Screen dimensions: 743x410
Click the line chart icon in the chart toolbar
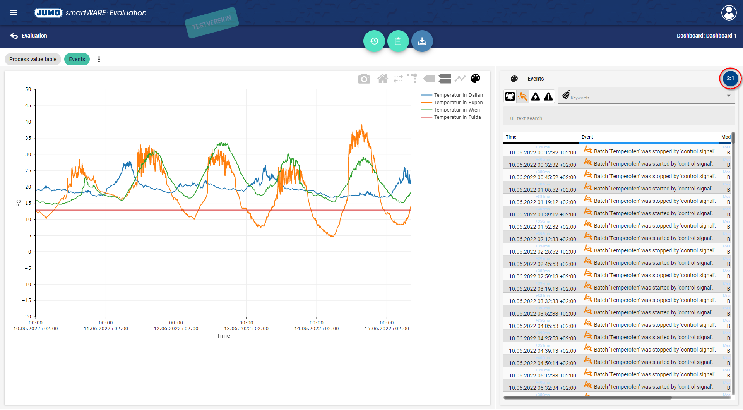460,79
